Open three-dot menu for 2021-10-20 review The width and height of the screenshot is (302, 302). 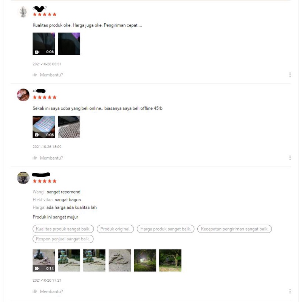click(x=290, y=291)
